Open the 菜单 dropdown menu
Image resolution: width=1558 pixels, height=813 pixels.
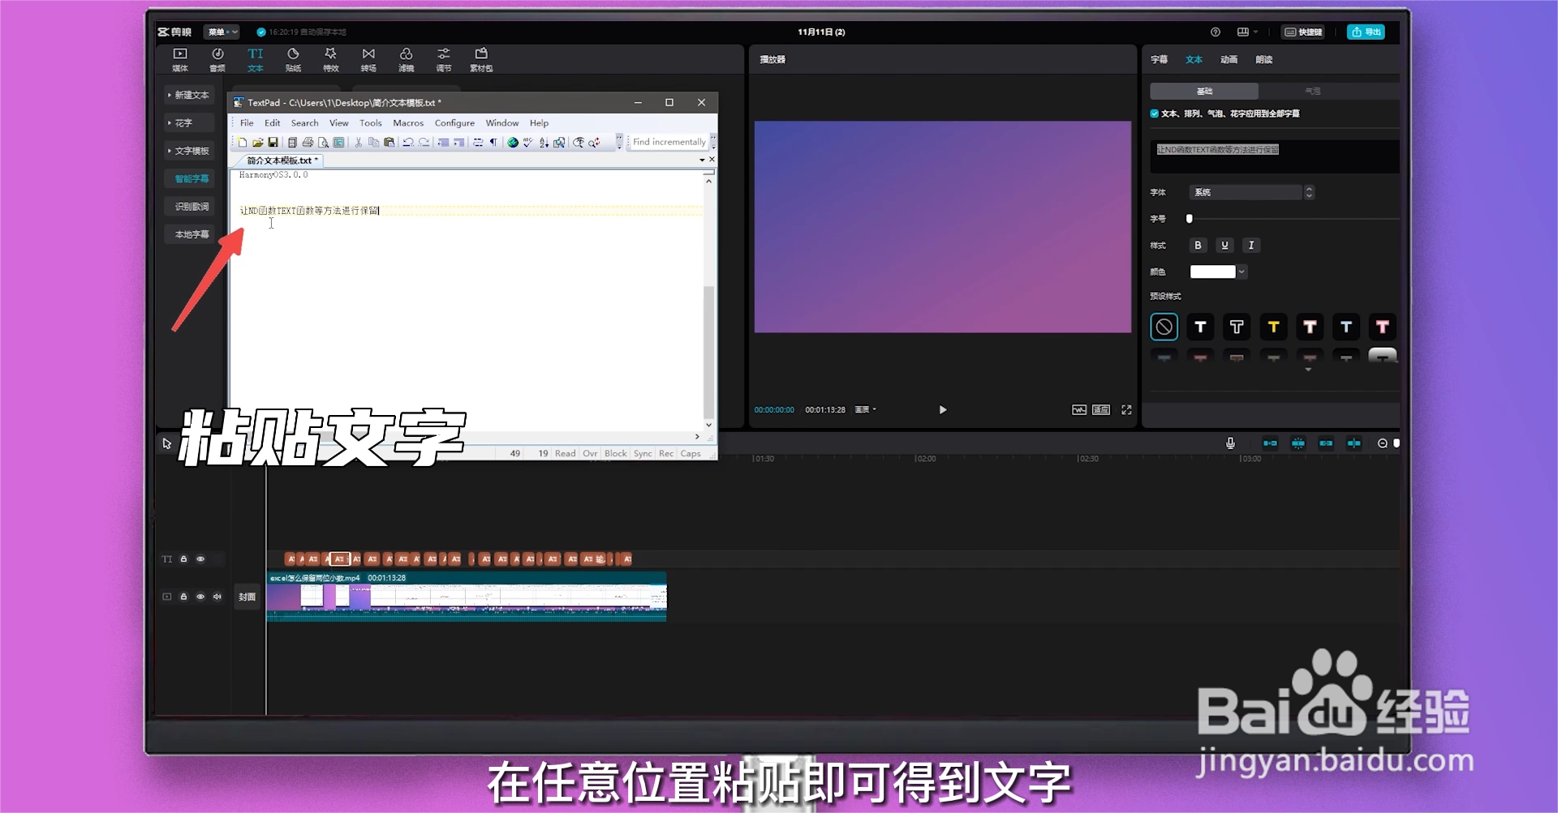(222, 32)
